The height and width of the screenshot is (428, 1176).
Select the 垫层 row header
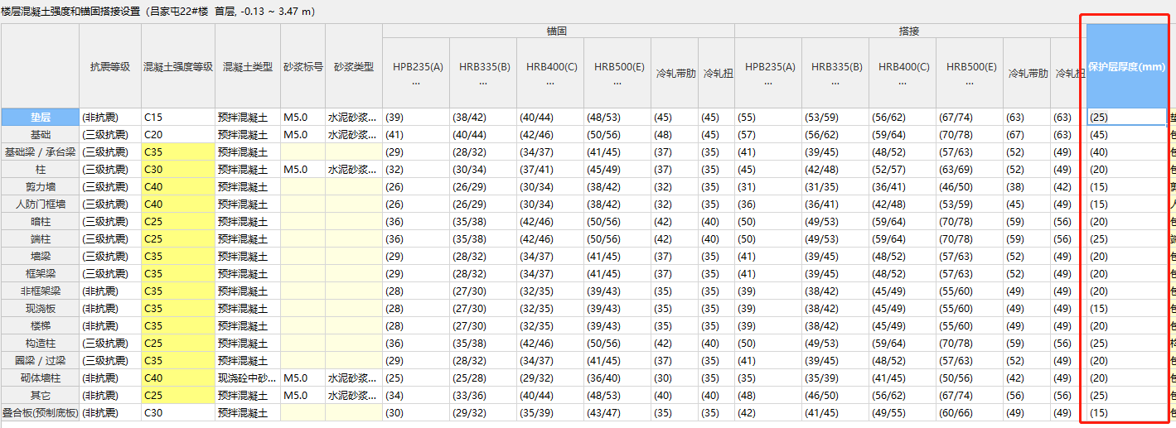click(x=41, y=117)
